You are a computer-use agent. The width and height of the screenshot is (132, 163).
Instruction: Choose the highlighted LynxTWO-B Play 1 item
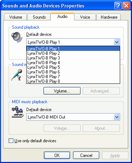(x=73, y=49)
